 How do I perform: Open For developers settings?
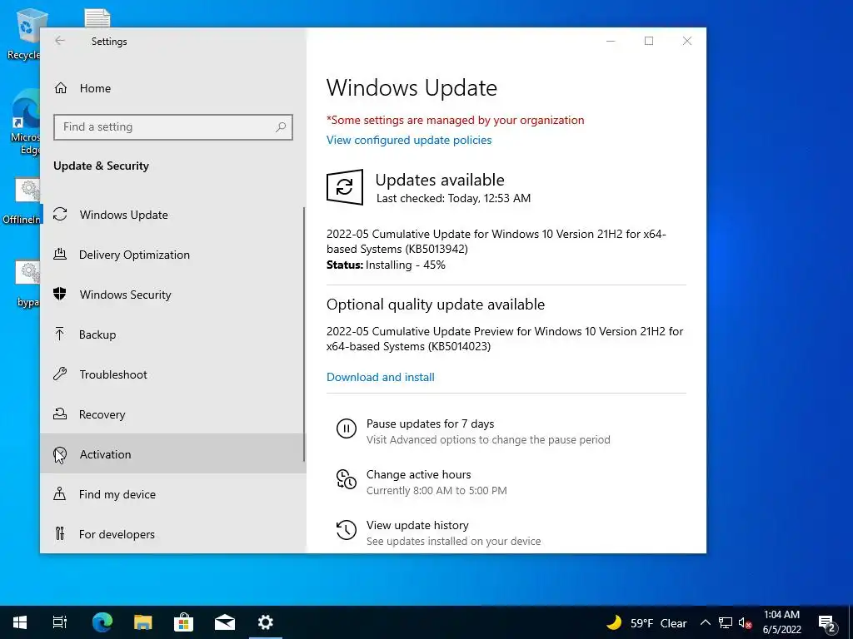[x=172, y=533]
